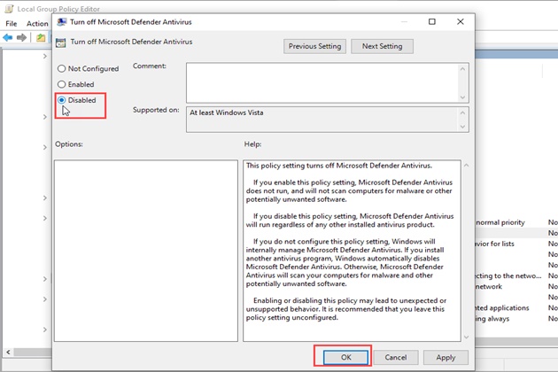558x372 pixels.
Task: Click the Forward arrow in Group Policy Editor toolbar
Action: tap(21, 37)
